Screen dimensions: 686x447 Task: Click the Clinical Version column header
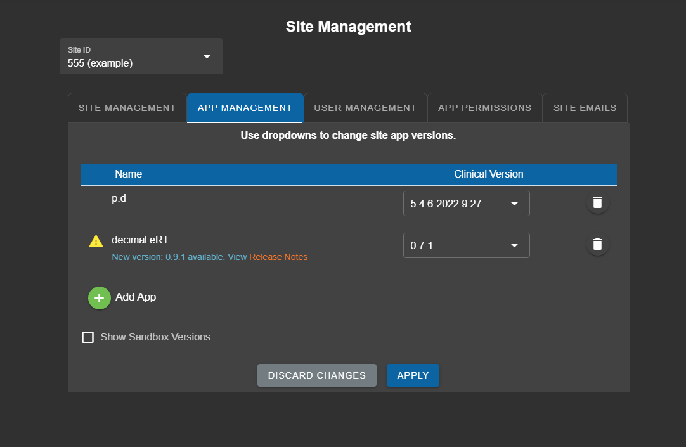coord(488,174)
